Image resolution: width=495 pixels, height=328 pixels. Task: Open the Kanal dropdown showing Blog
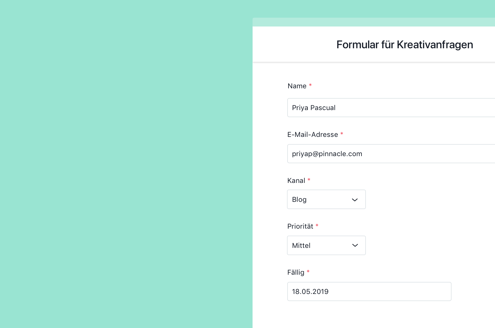click(326, 199)
